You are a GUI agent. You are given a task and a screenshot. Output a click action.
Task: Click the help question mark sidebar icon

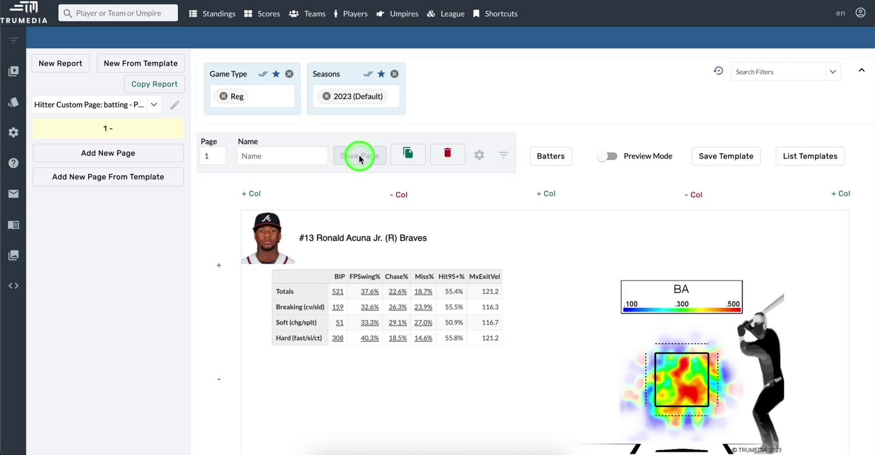(x=13, y=163)
